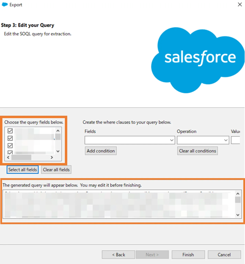
Task: Click the Add condition button
Action: (100, 151)
